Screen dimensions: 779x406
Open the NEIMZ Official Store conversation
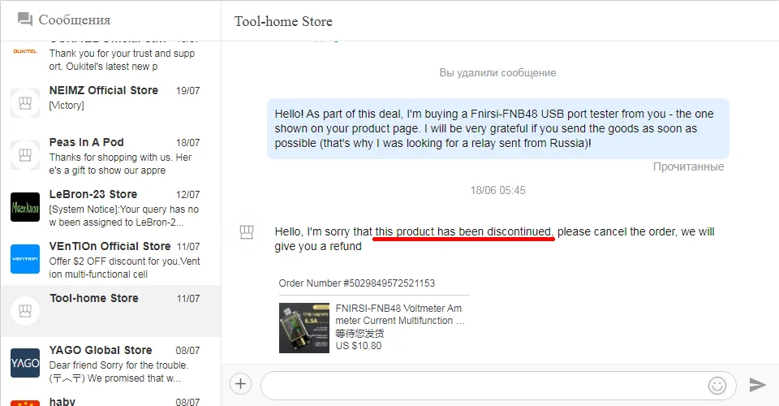point(111,103)
